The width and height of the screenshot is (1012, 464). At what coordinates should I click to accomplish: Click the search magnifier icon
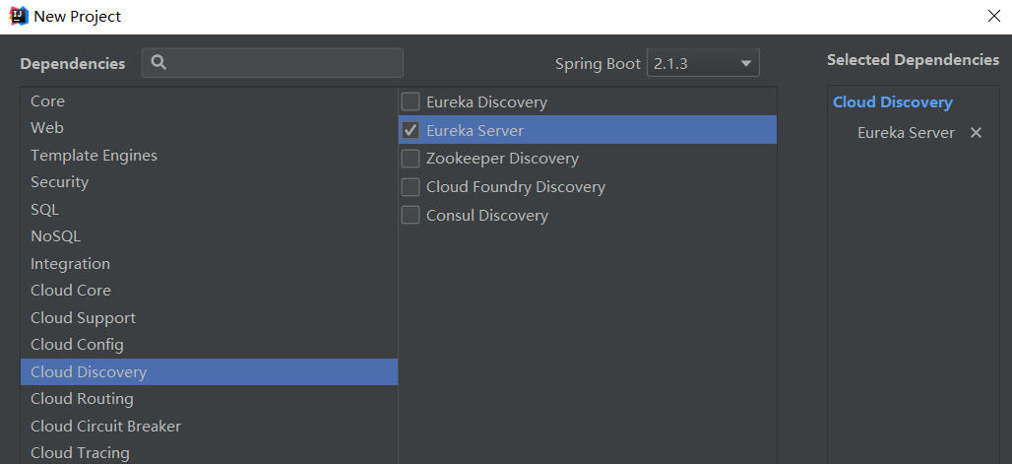point(158,63)
